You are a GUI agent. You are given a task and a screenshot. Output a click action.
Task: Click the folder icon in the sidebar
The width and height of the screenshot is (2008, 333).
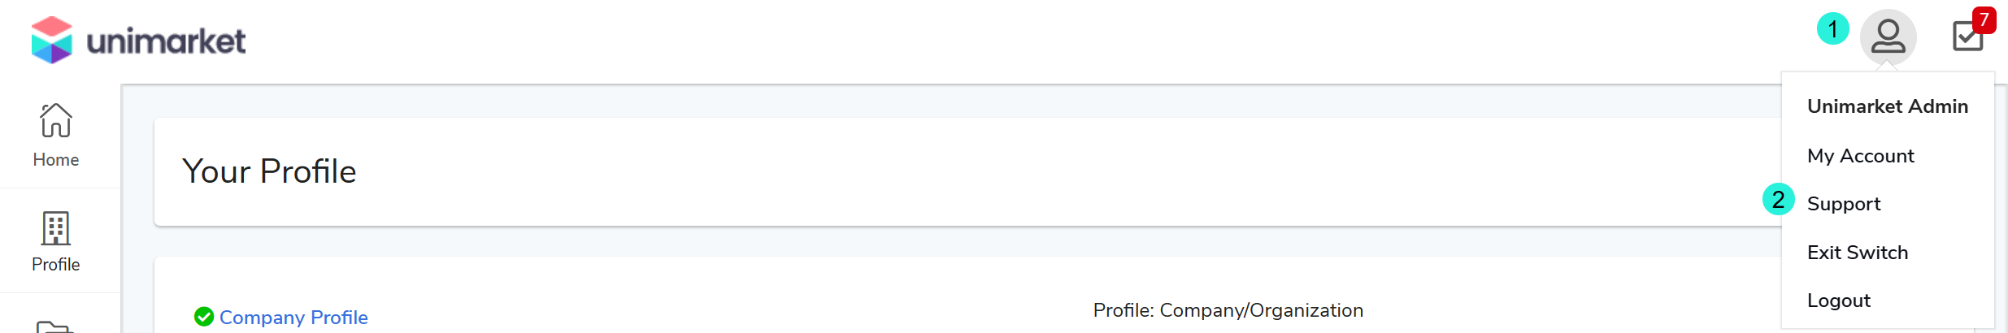coord(55,327)
